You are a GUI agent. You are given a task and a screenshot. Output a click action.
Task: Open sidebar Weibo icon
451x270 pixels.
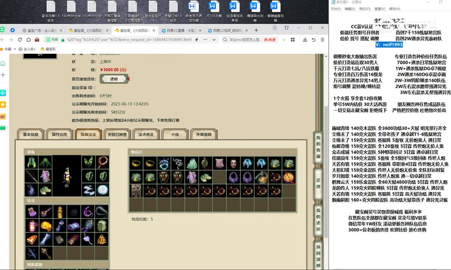[3, 116]
